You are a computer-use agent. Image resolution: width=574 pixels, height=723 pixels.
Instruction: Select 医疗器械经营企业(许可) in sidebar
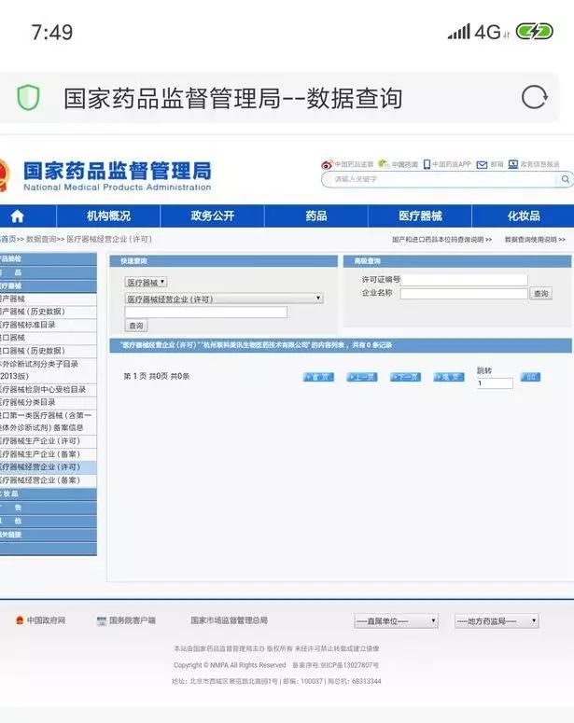click(x=49, y=467)
